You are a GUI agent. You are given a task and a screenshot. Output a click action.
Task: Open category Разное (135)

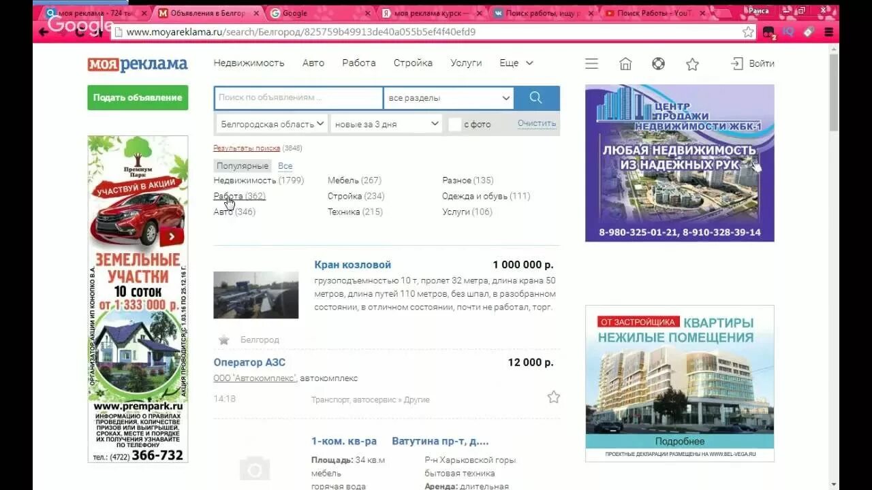pyautogui.click(x=467, y=180)
